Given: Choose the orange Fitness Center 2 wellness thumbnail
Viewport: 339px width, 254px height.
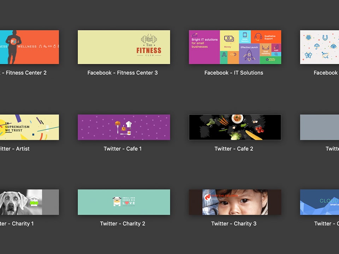Looking at the screenshot, I should point(29,47).
